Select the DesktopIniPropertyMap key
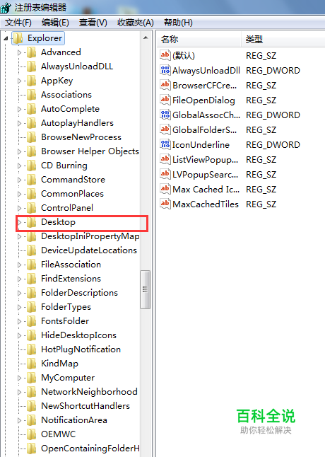Viewport: 325px width, 457px height. pyautogui.click(x=90, y=236)
